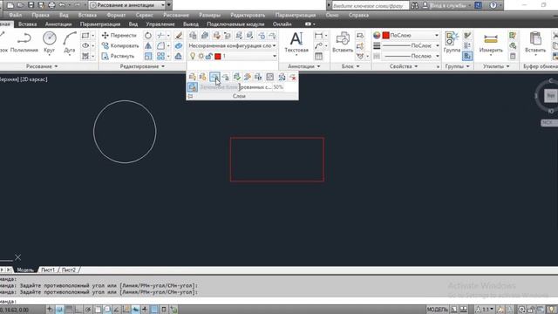Open the ПоСлою lineweight dropdown
Viewport: 558px width, 314px height.
411,45
